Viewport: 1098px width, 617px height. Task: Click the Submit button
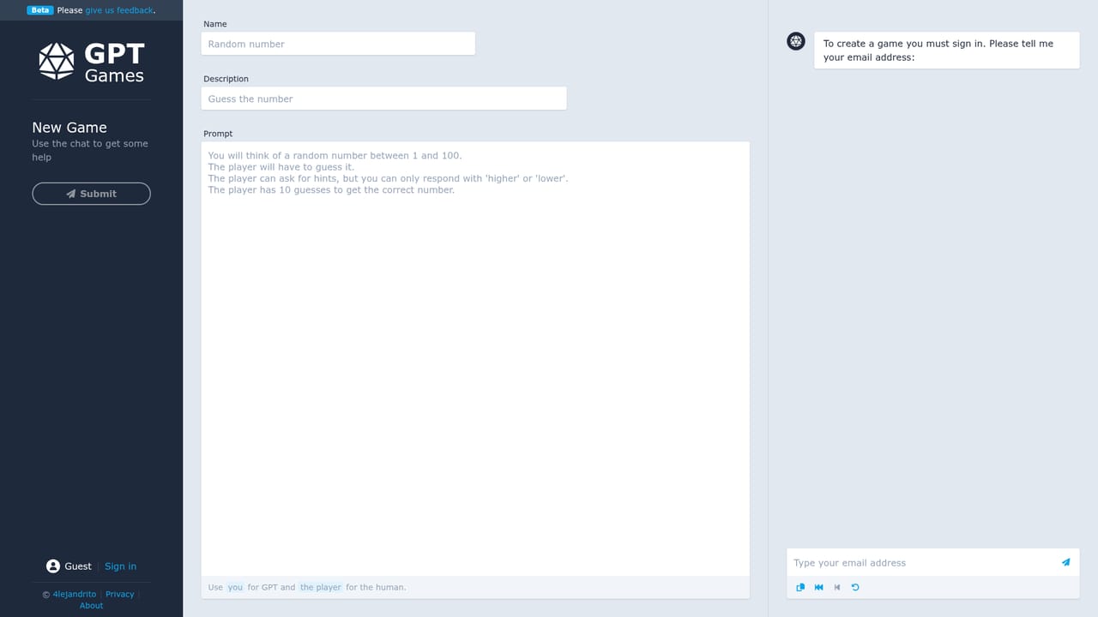pyautogui.click(x=92, y=194)
